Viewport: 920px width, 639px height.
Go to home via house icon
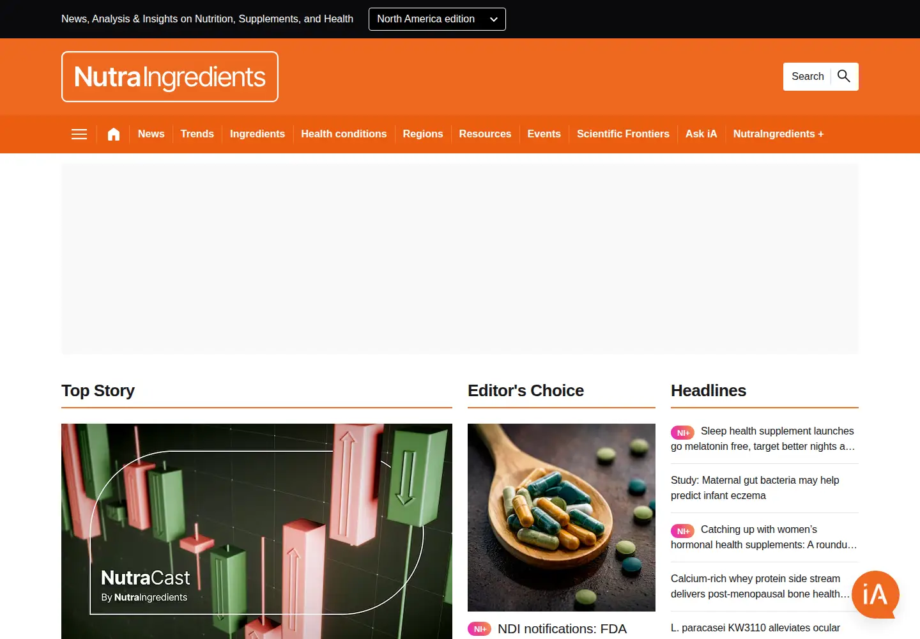114,134
